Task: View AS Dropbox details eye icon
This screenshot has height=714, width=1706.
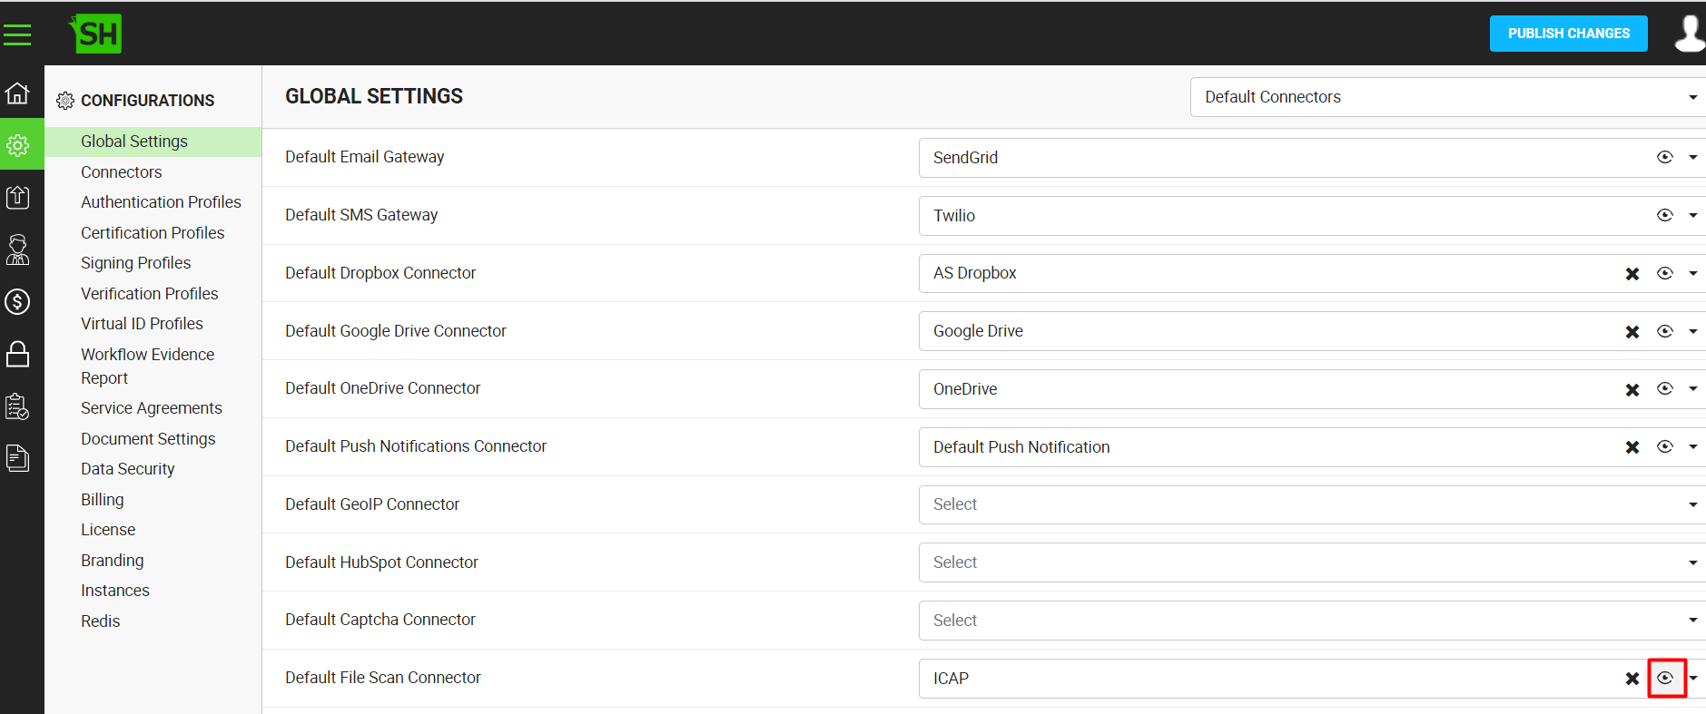Action: coord(1664,273)
